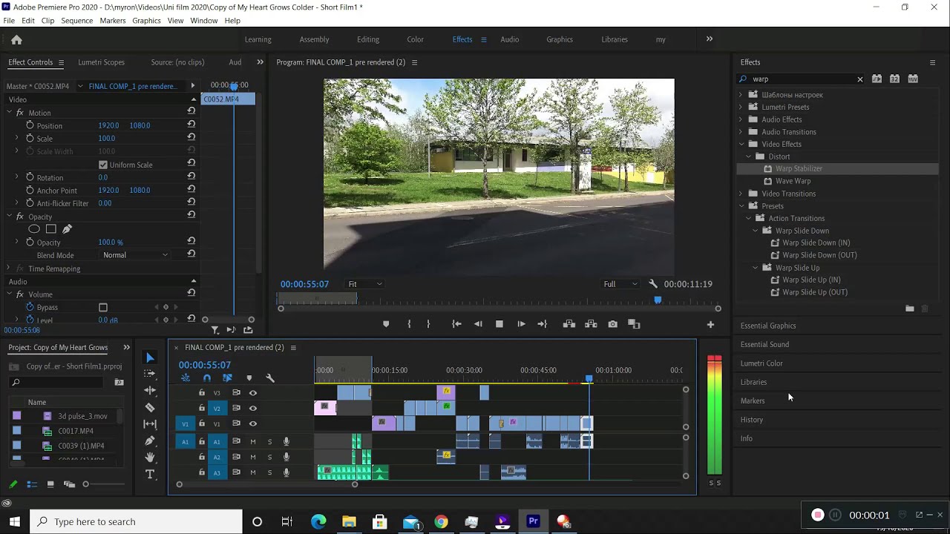950x534 pixels.
Task: Click Effects search field containing warp
Action: pyautogui.click(x=802, y=79)
